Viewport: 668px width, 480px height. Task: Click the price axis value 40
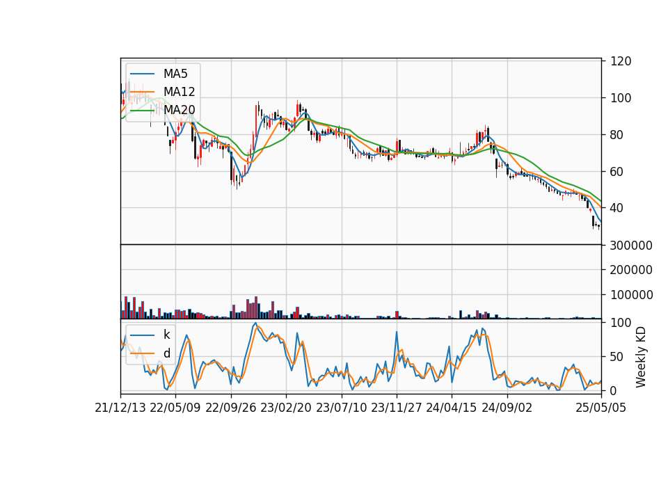[x=617, y=208]
